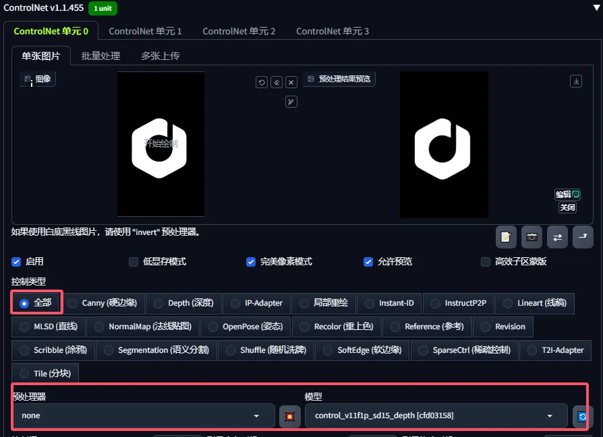Choose the Instant-ID control type

coord(389,304)
